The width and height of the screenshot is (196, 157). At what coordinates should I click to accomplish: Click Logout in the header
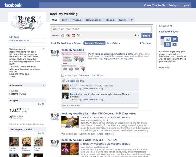click(x=185, y=5)
